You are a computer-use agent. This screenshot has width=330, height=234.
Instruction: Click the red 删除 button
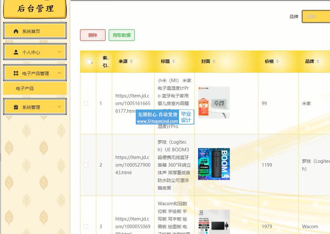point(93,35)
